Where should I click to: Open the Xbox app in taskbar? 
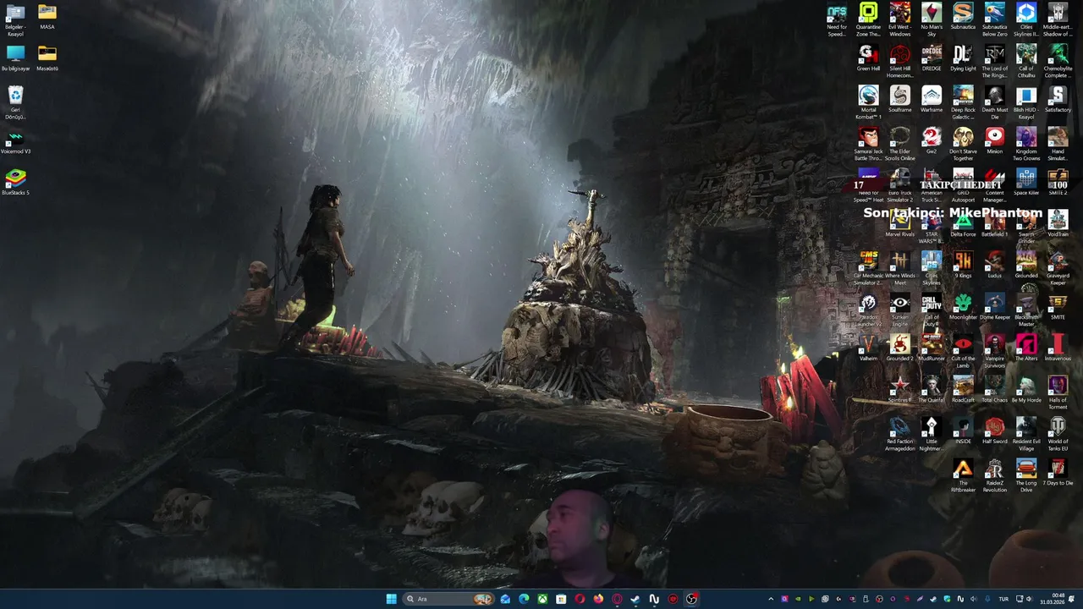pos(542,599)
